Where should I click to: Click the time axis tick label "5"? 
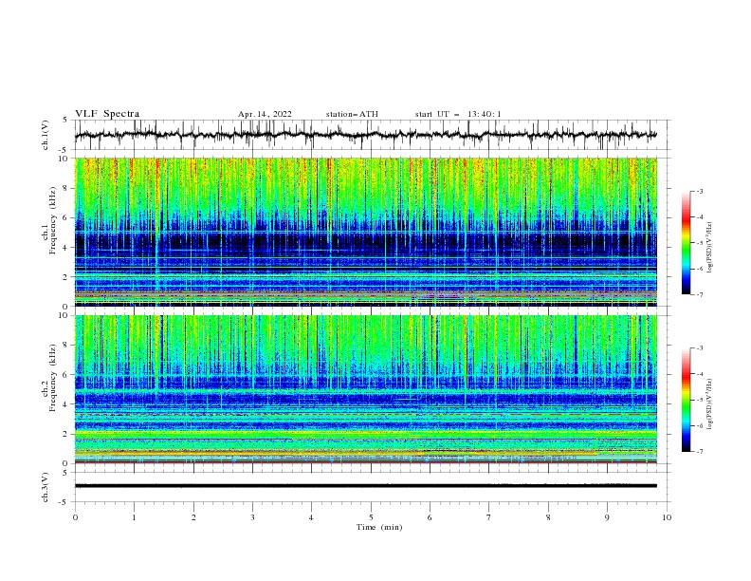click(x=371, y=517)
